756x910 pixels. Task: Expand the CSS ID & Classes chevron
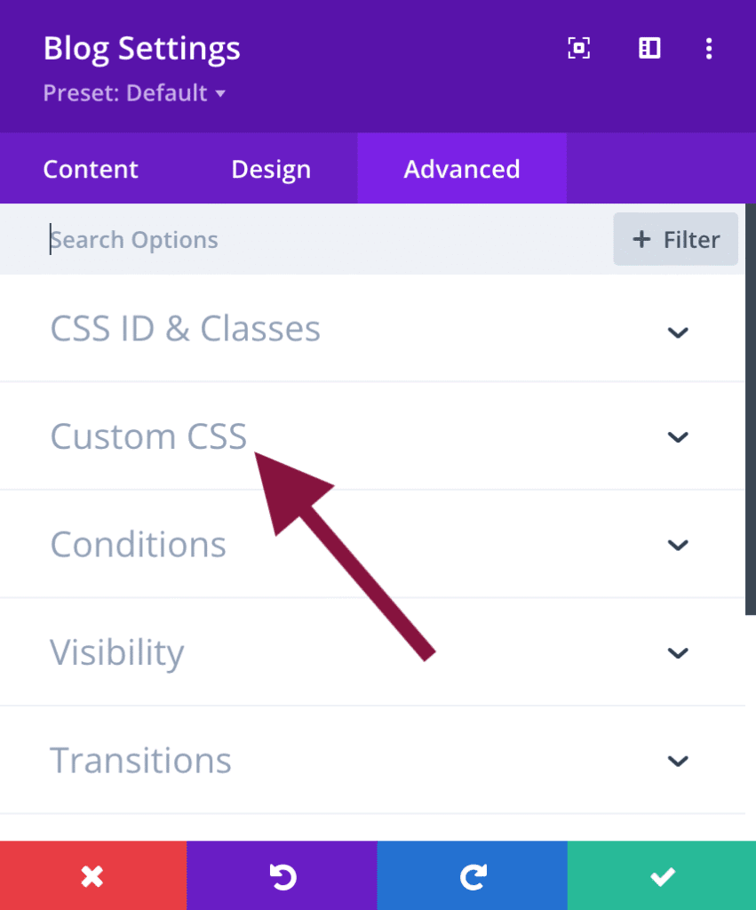pyautogui.click(x=678, y=331)
